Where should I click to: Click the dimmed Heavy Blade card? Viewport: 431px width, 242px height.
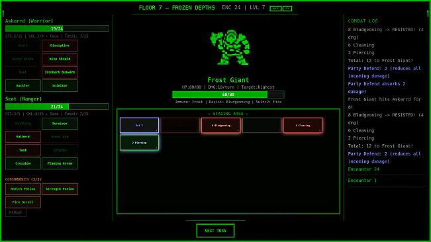coord(23,59)
